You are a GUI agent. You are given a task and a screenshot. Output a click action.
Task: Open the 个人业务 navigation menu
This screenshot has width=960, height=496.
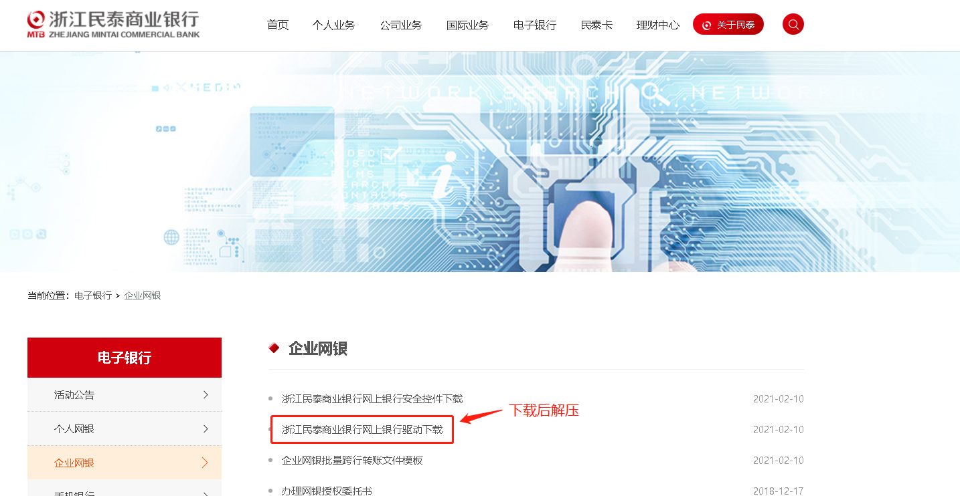click(x=333, y=25)
